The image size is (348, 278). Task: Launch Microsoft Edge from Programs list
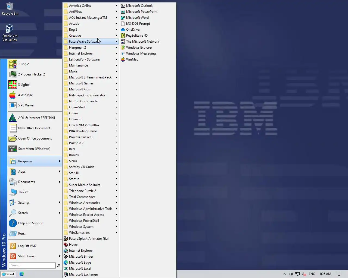91,263
